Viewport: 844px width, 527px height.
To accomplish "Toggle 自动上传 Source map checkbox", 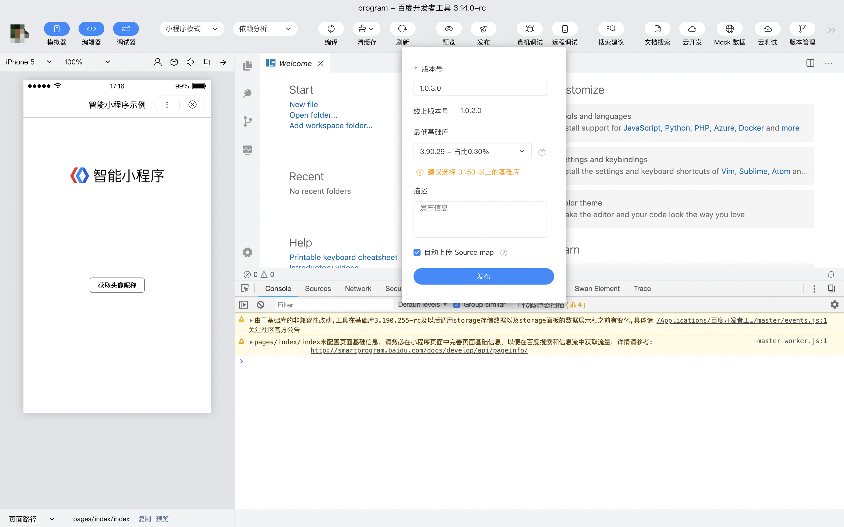I will (x=417, y=252).
